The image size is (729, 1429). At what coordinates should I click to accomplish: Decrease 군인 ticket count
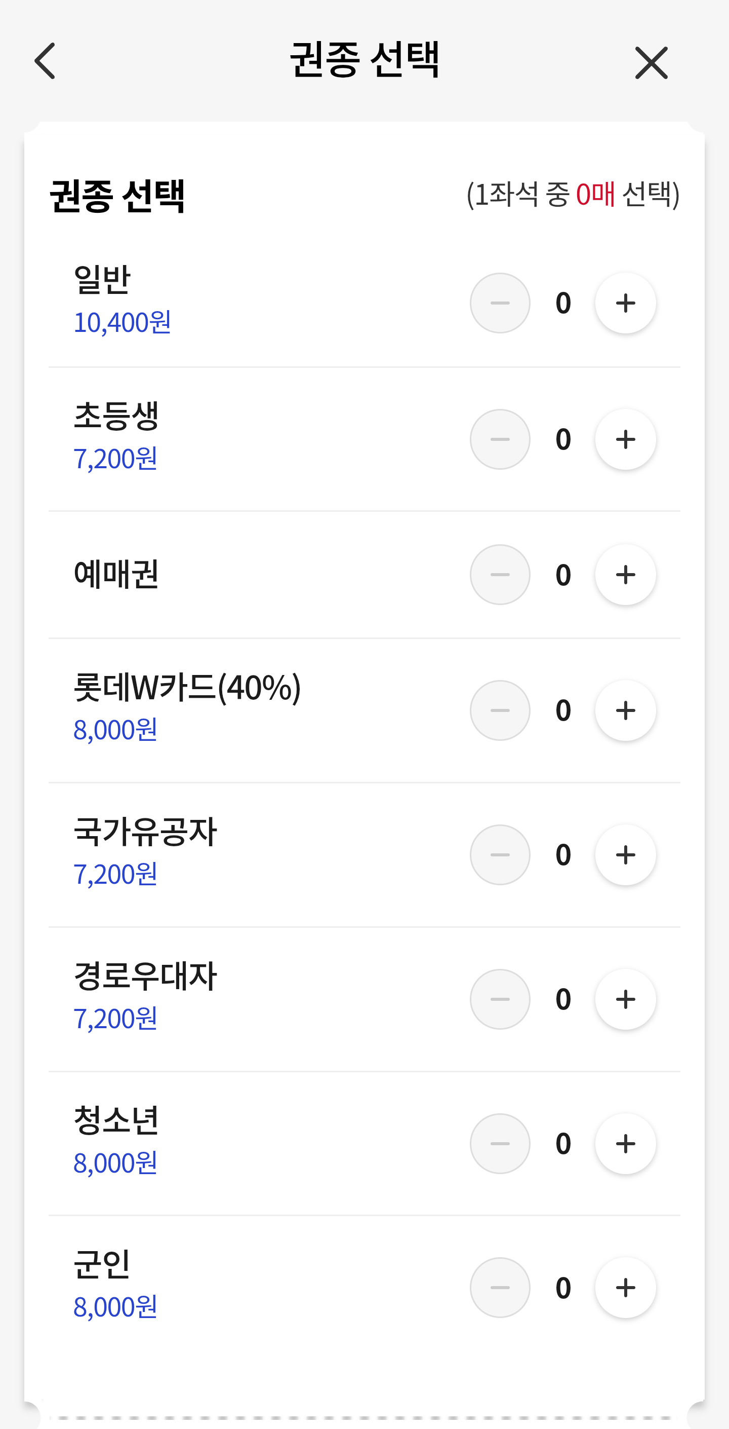pos(500,1288)
